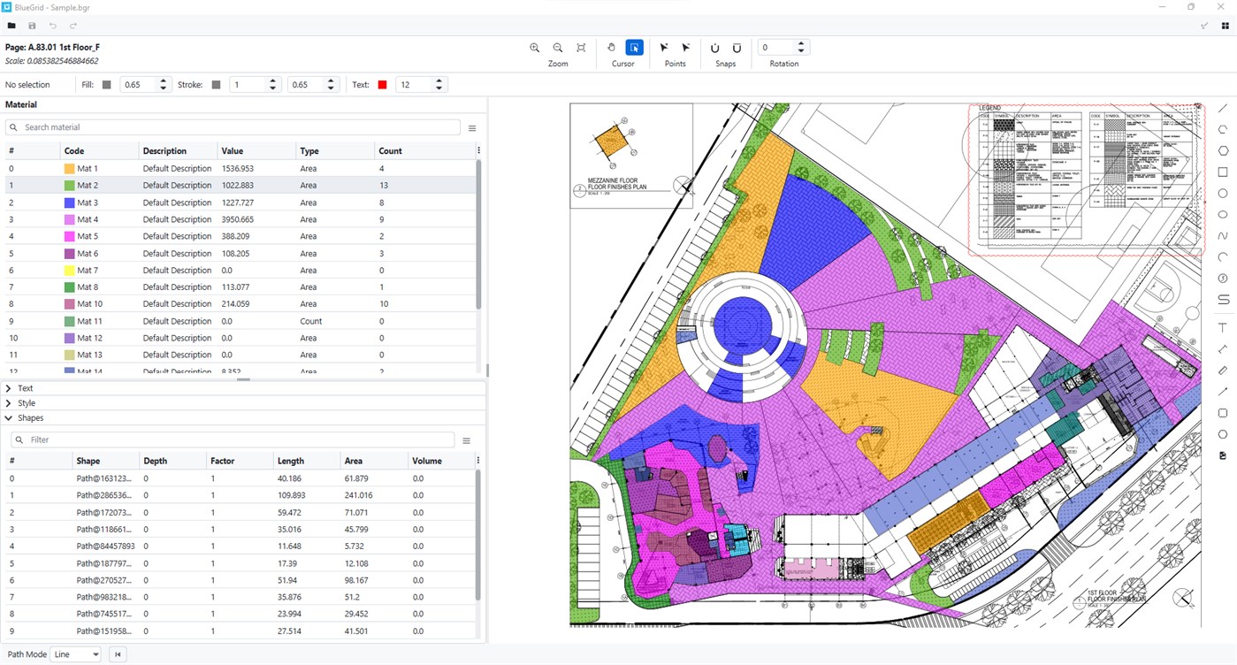Click the Count column header in Material table
Screen dimensions: 1237x665
(390, 151)
